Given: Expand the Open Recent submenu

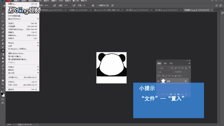Looking at the screenshot, I should (x=22, y=19).
